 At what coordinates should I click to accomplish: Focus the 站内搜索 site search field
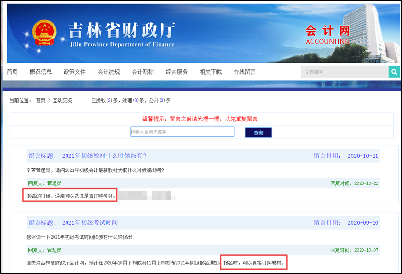click(344, 72)
